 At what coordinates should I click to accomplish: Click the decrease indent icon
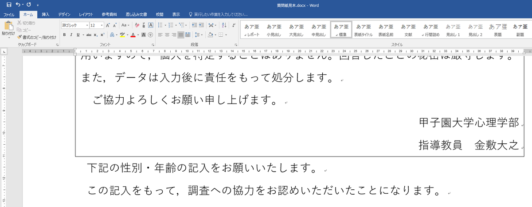pos(194,25)
